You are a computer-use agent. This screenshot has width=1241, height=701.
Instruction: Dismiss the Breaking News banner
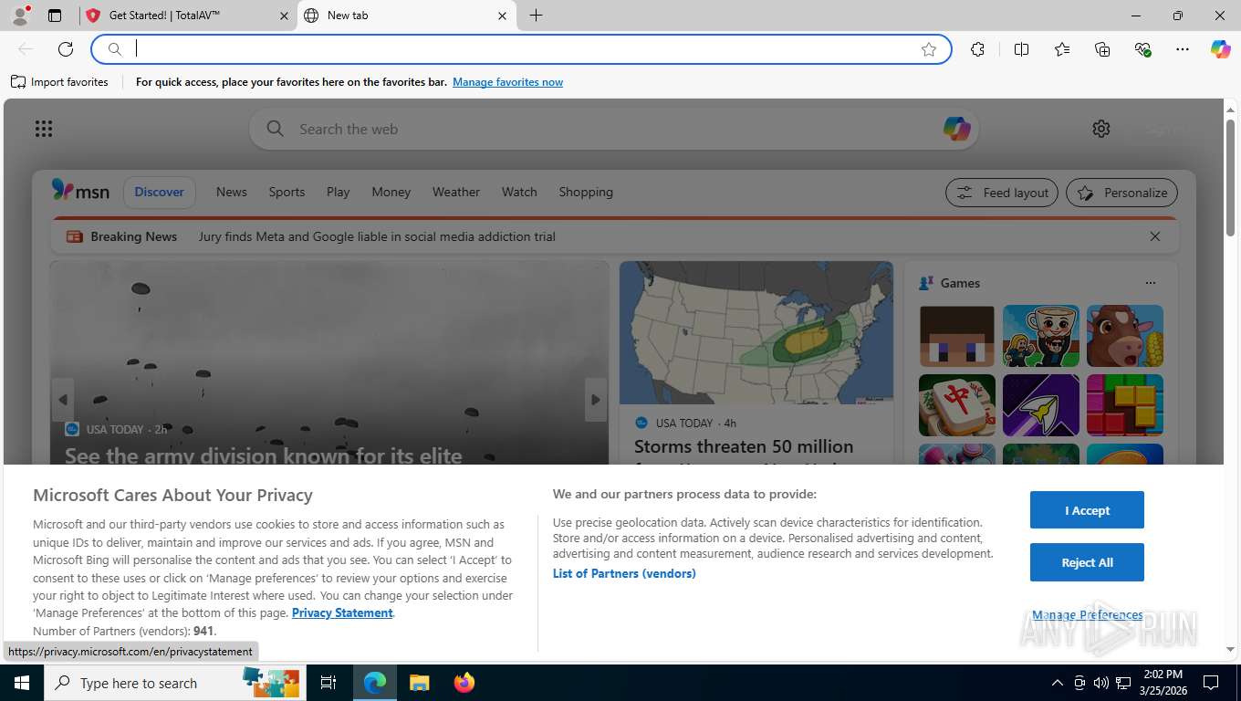pyautogui.click(x=1155, y=236)
